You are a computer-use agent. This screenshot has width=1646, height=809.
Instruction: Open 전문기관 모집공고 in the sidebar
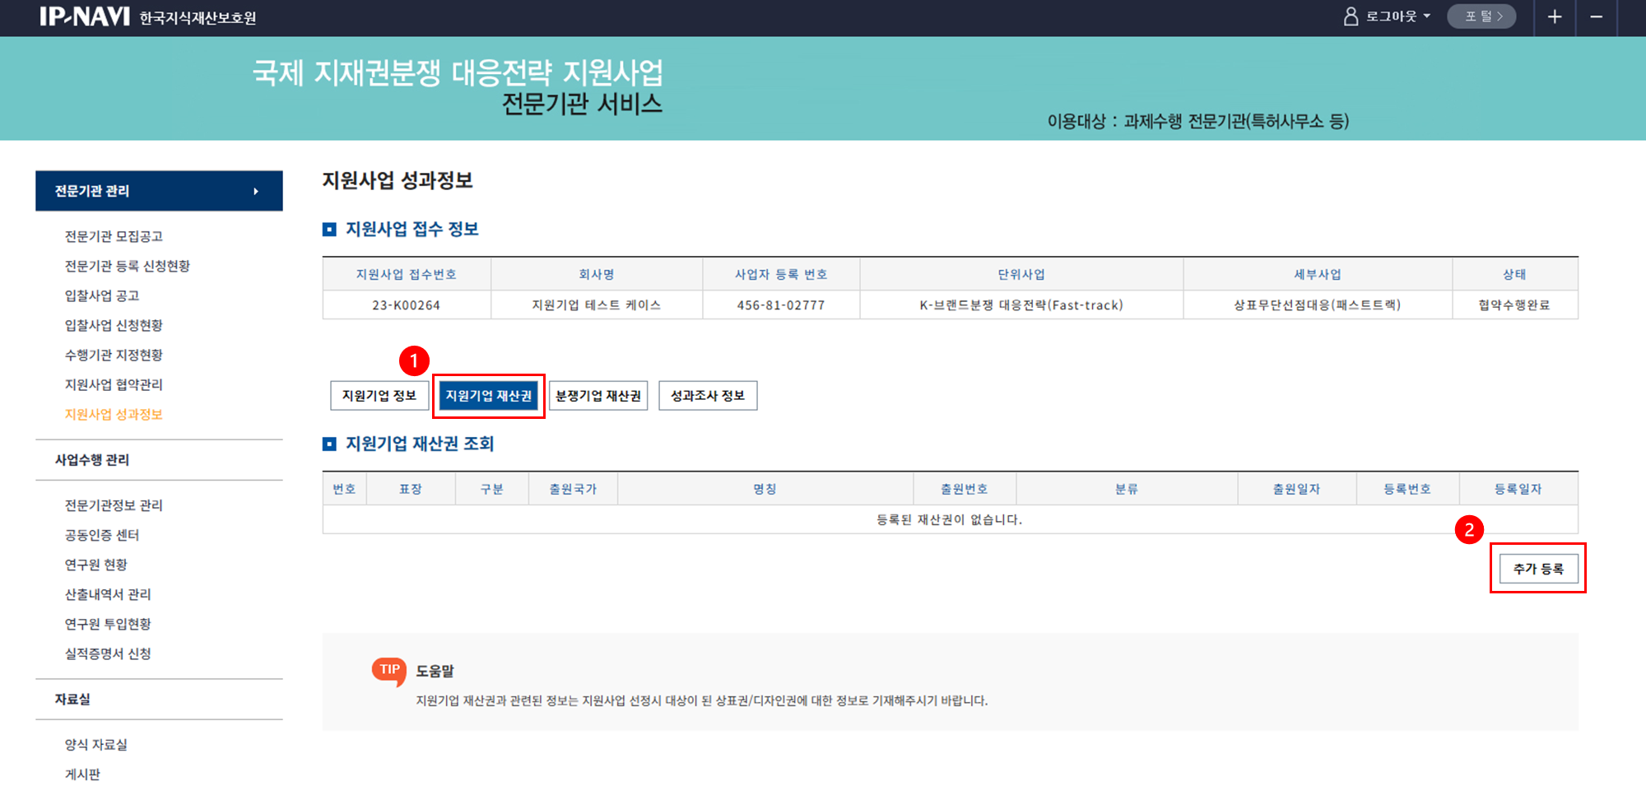tap(114, 237)
